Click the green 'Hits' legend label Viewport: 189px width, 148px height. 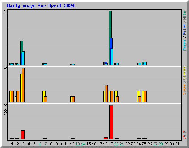click(185, 15)
